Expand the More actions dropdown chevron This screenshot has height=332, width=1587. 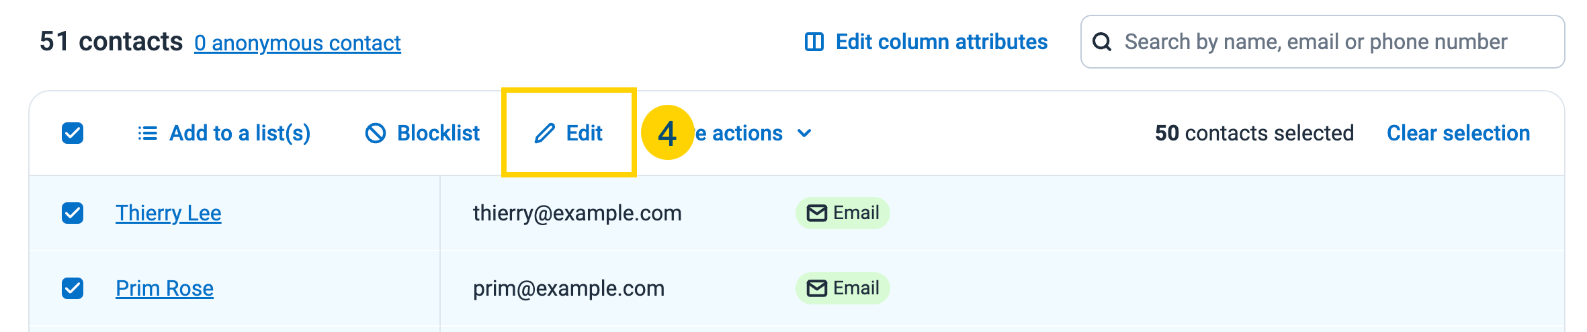coord(804,133)
